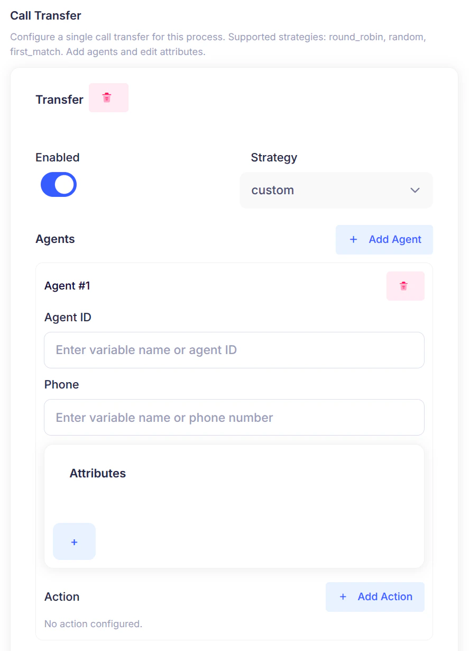Viewport: 469px width, 651px height.
Task: Click the Phone number input field
Action: 234,417
